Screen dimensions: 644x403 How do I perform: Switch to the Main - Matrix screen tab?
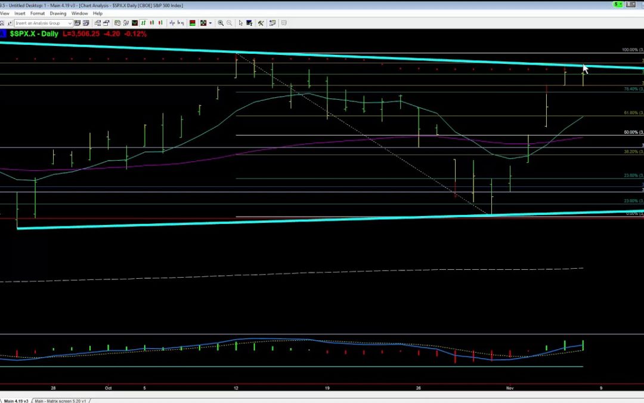[x=61, y=401]
